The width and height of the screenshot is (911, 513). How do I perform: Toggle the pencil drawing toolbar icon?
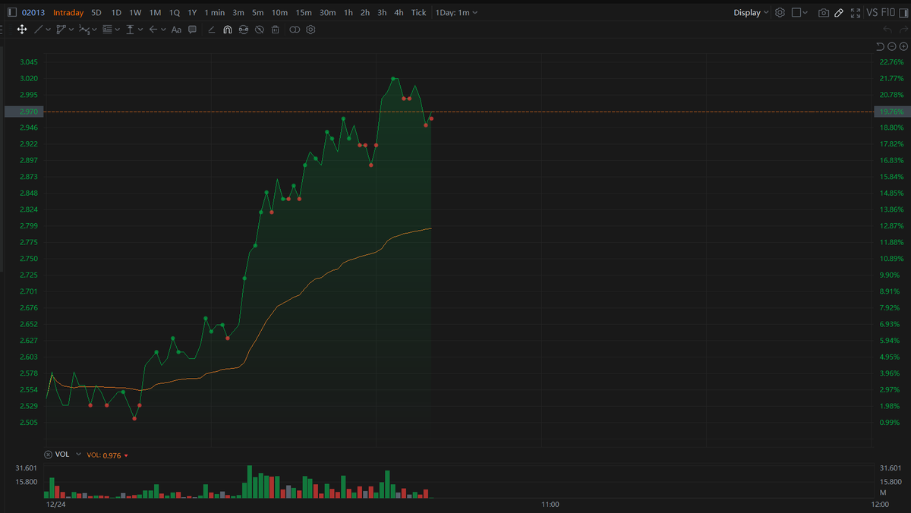[839, 12]
